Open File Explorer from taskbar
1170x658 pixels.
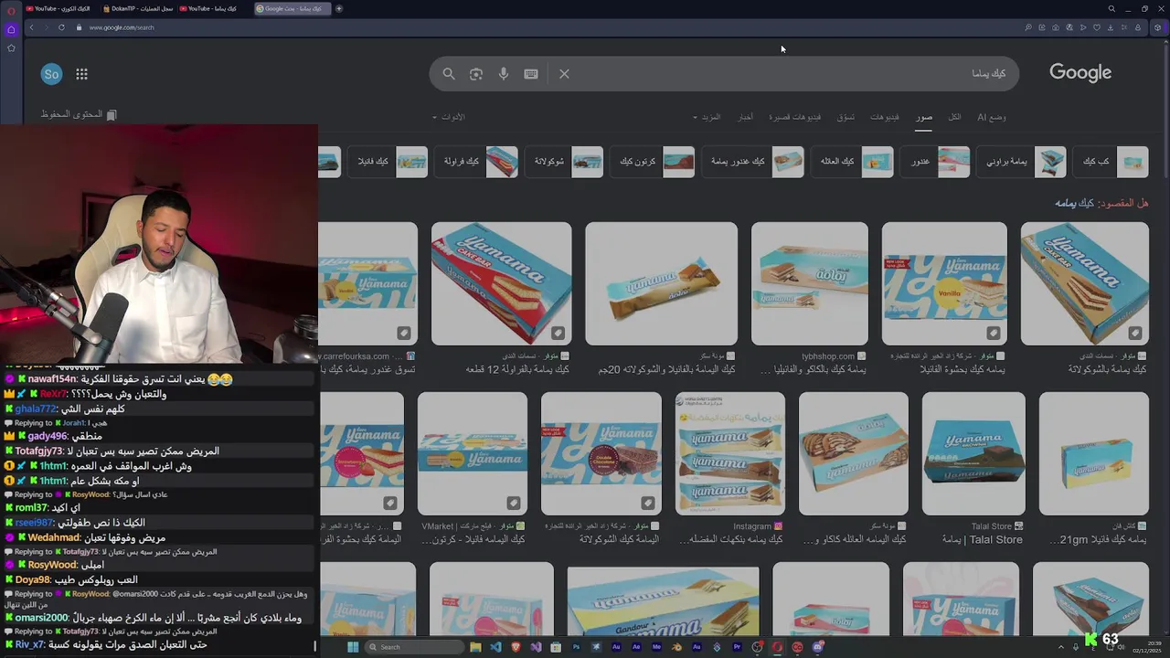coord(475,647)
